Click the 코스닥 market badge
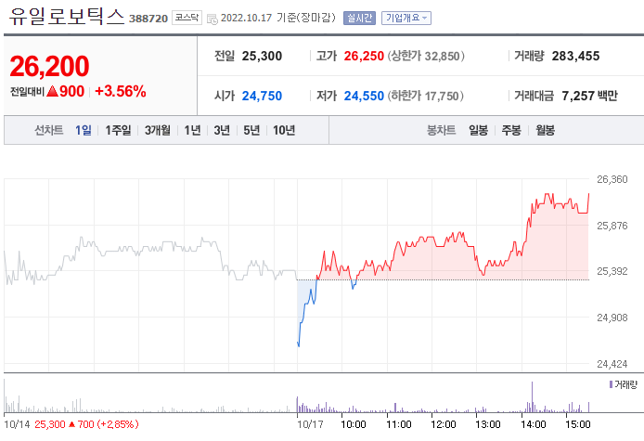Screen dimensions: 644x441 click(x=187, y=18)
